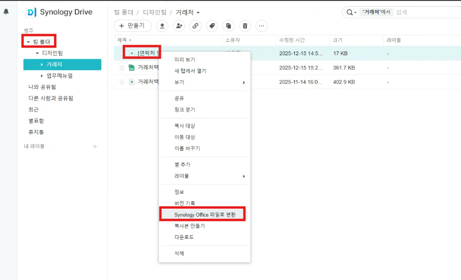Screen dimensions: 461x280
Task: Star the 402.9 KB file
Action: point(122,82)
